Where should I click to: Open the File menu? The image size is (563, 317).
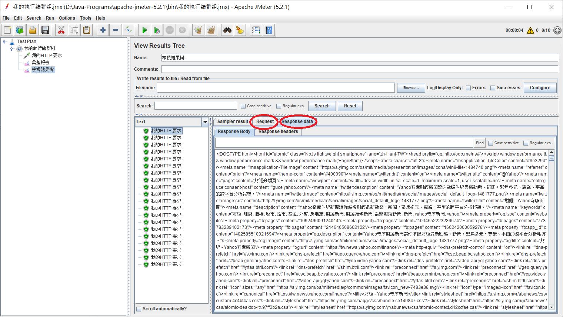(x=6, y=18)
